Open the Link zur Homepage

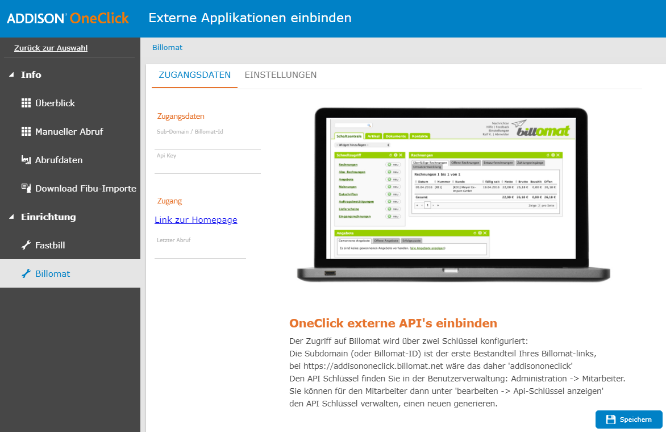[x=196, y=220]
